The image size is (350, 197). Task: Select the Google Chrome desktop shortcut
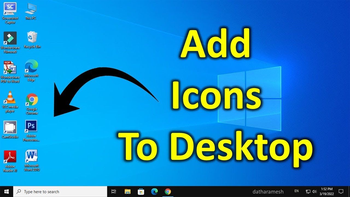(x=32, y=104)
